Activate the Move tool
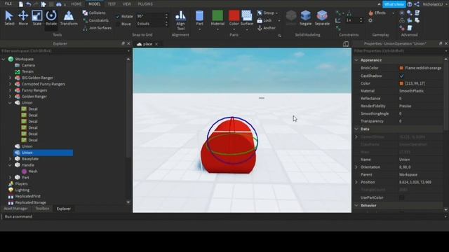 tap(23, 18)
